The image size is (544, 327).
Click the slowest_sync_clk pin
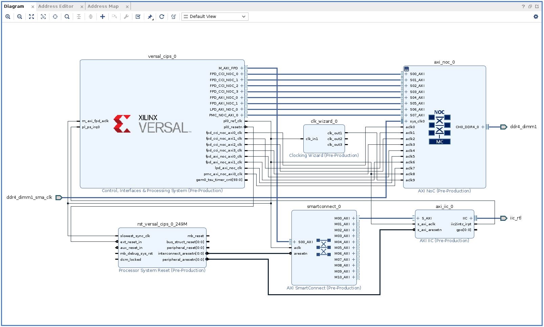[x=135, y=236]
